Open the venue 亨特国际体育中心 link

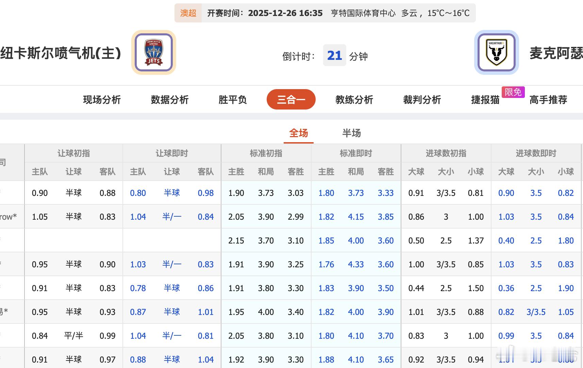(363, 13)
